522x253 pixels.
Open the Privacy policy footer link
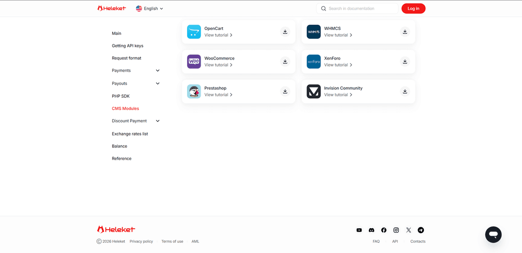pos(141,241)
